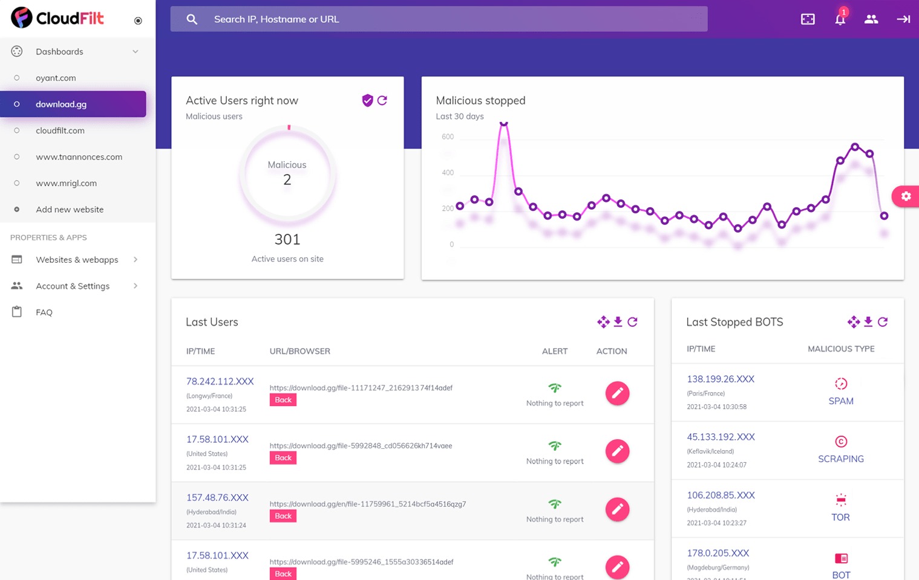The image size is (919, 580).
Task: Collapse the Dashboards menu chevron
Action: click(136, 51)
